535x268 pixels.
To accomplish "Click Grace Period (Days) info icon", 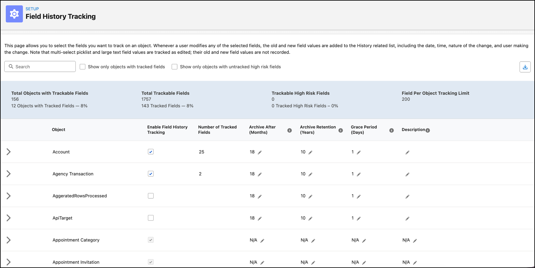I will click(x=391, y=130).
